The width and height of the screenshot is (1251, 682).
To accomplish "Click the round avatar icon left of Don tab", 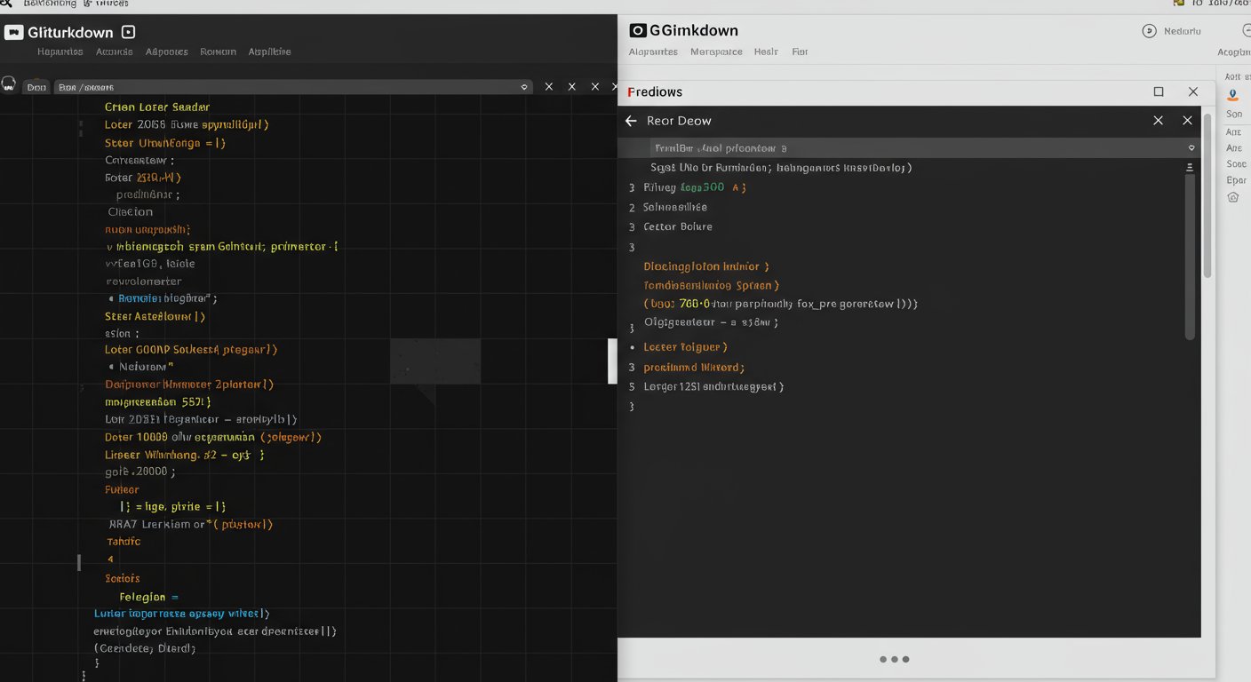I will point(8,83).
